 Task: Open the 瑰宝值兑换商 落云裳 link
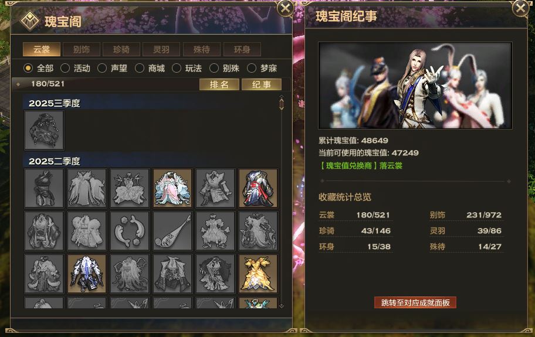coord(361,166)
